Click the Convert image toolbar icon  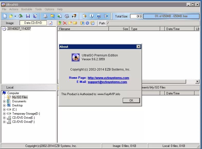click(x=59, y=16)
